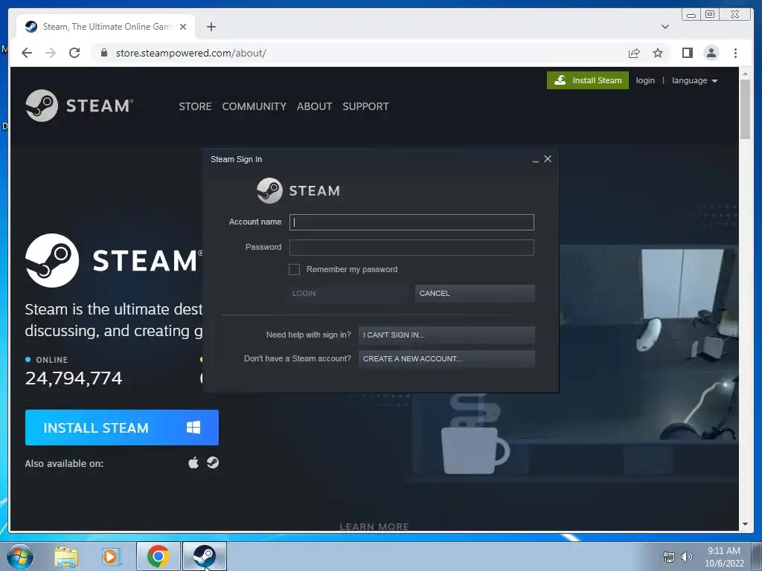Click the login link in header
This screenshot has height=571, width=762.
click(645, 80)
